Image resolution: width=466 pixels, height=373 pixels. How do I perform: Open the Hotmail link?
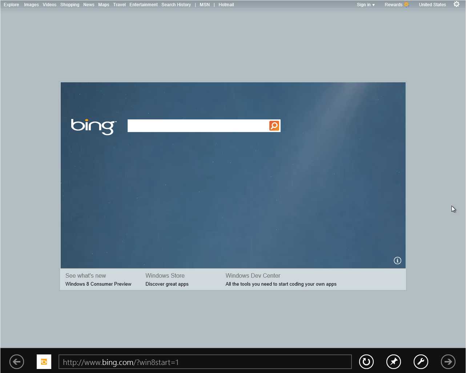226,5
